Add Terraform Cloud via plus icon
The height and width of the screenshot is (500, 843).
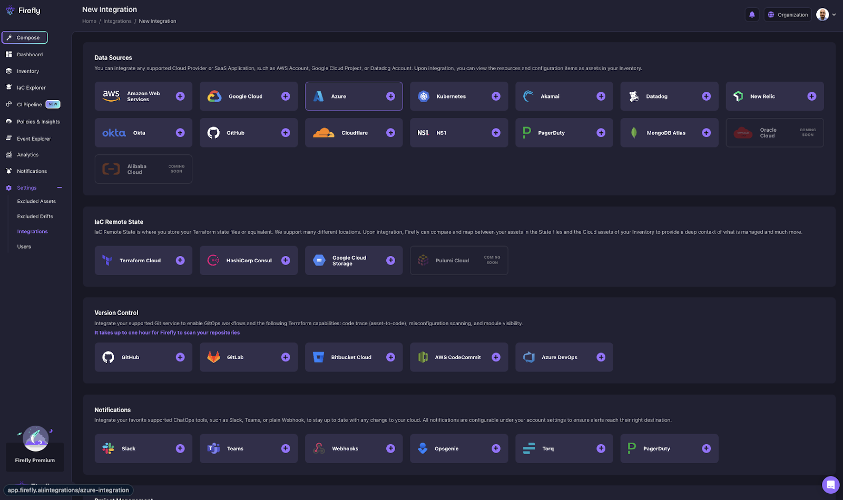[x=180, y=260]
